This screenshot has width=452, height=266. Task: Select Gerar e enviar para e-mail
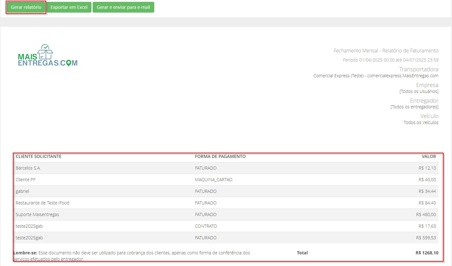coord(123,7)
